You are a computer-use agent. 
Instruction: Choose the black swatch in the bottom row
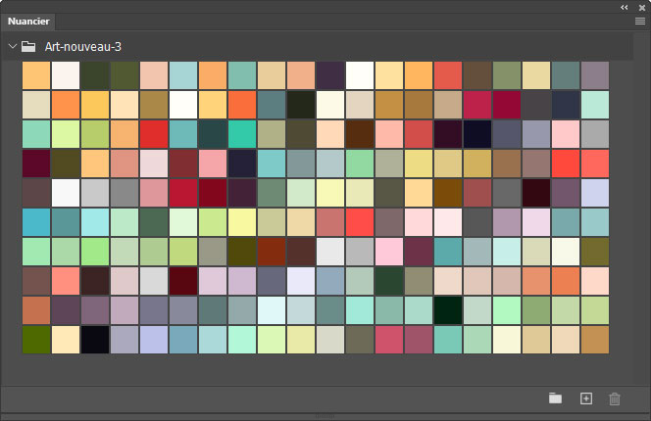point(95,340)
